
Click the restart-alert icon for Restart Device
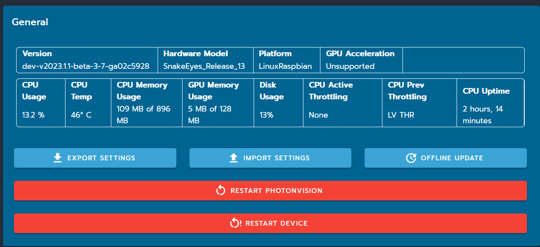235,223
